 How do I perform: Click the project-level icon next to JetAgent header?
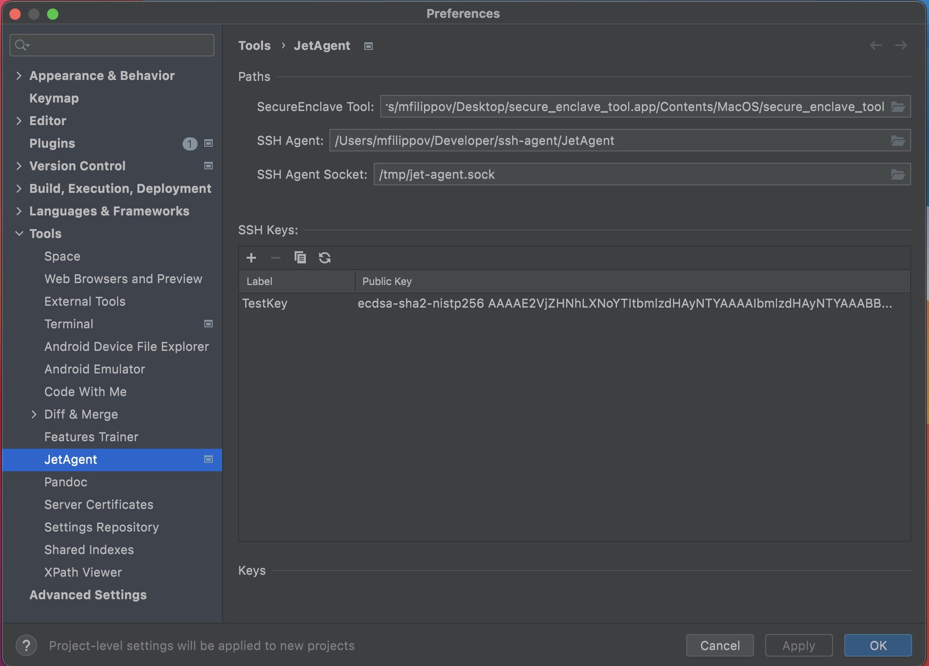[x=368, y=46]
